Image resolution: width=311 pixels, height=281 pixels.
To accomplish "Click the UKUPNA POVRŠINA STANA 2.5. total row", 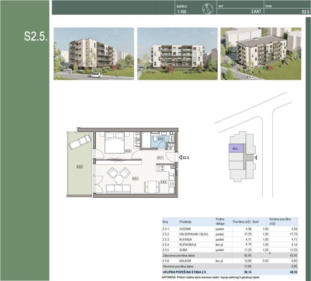I will point(230,273).
